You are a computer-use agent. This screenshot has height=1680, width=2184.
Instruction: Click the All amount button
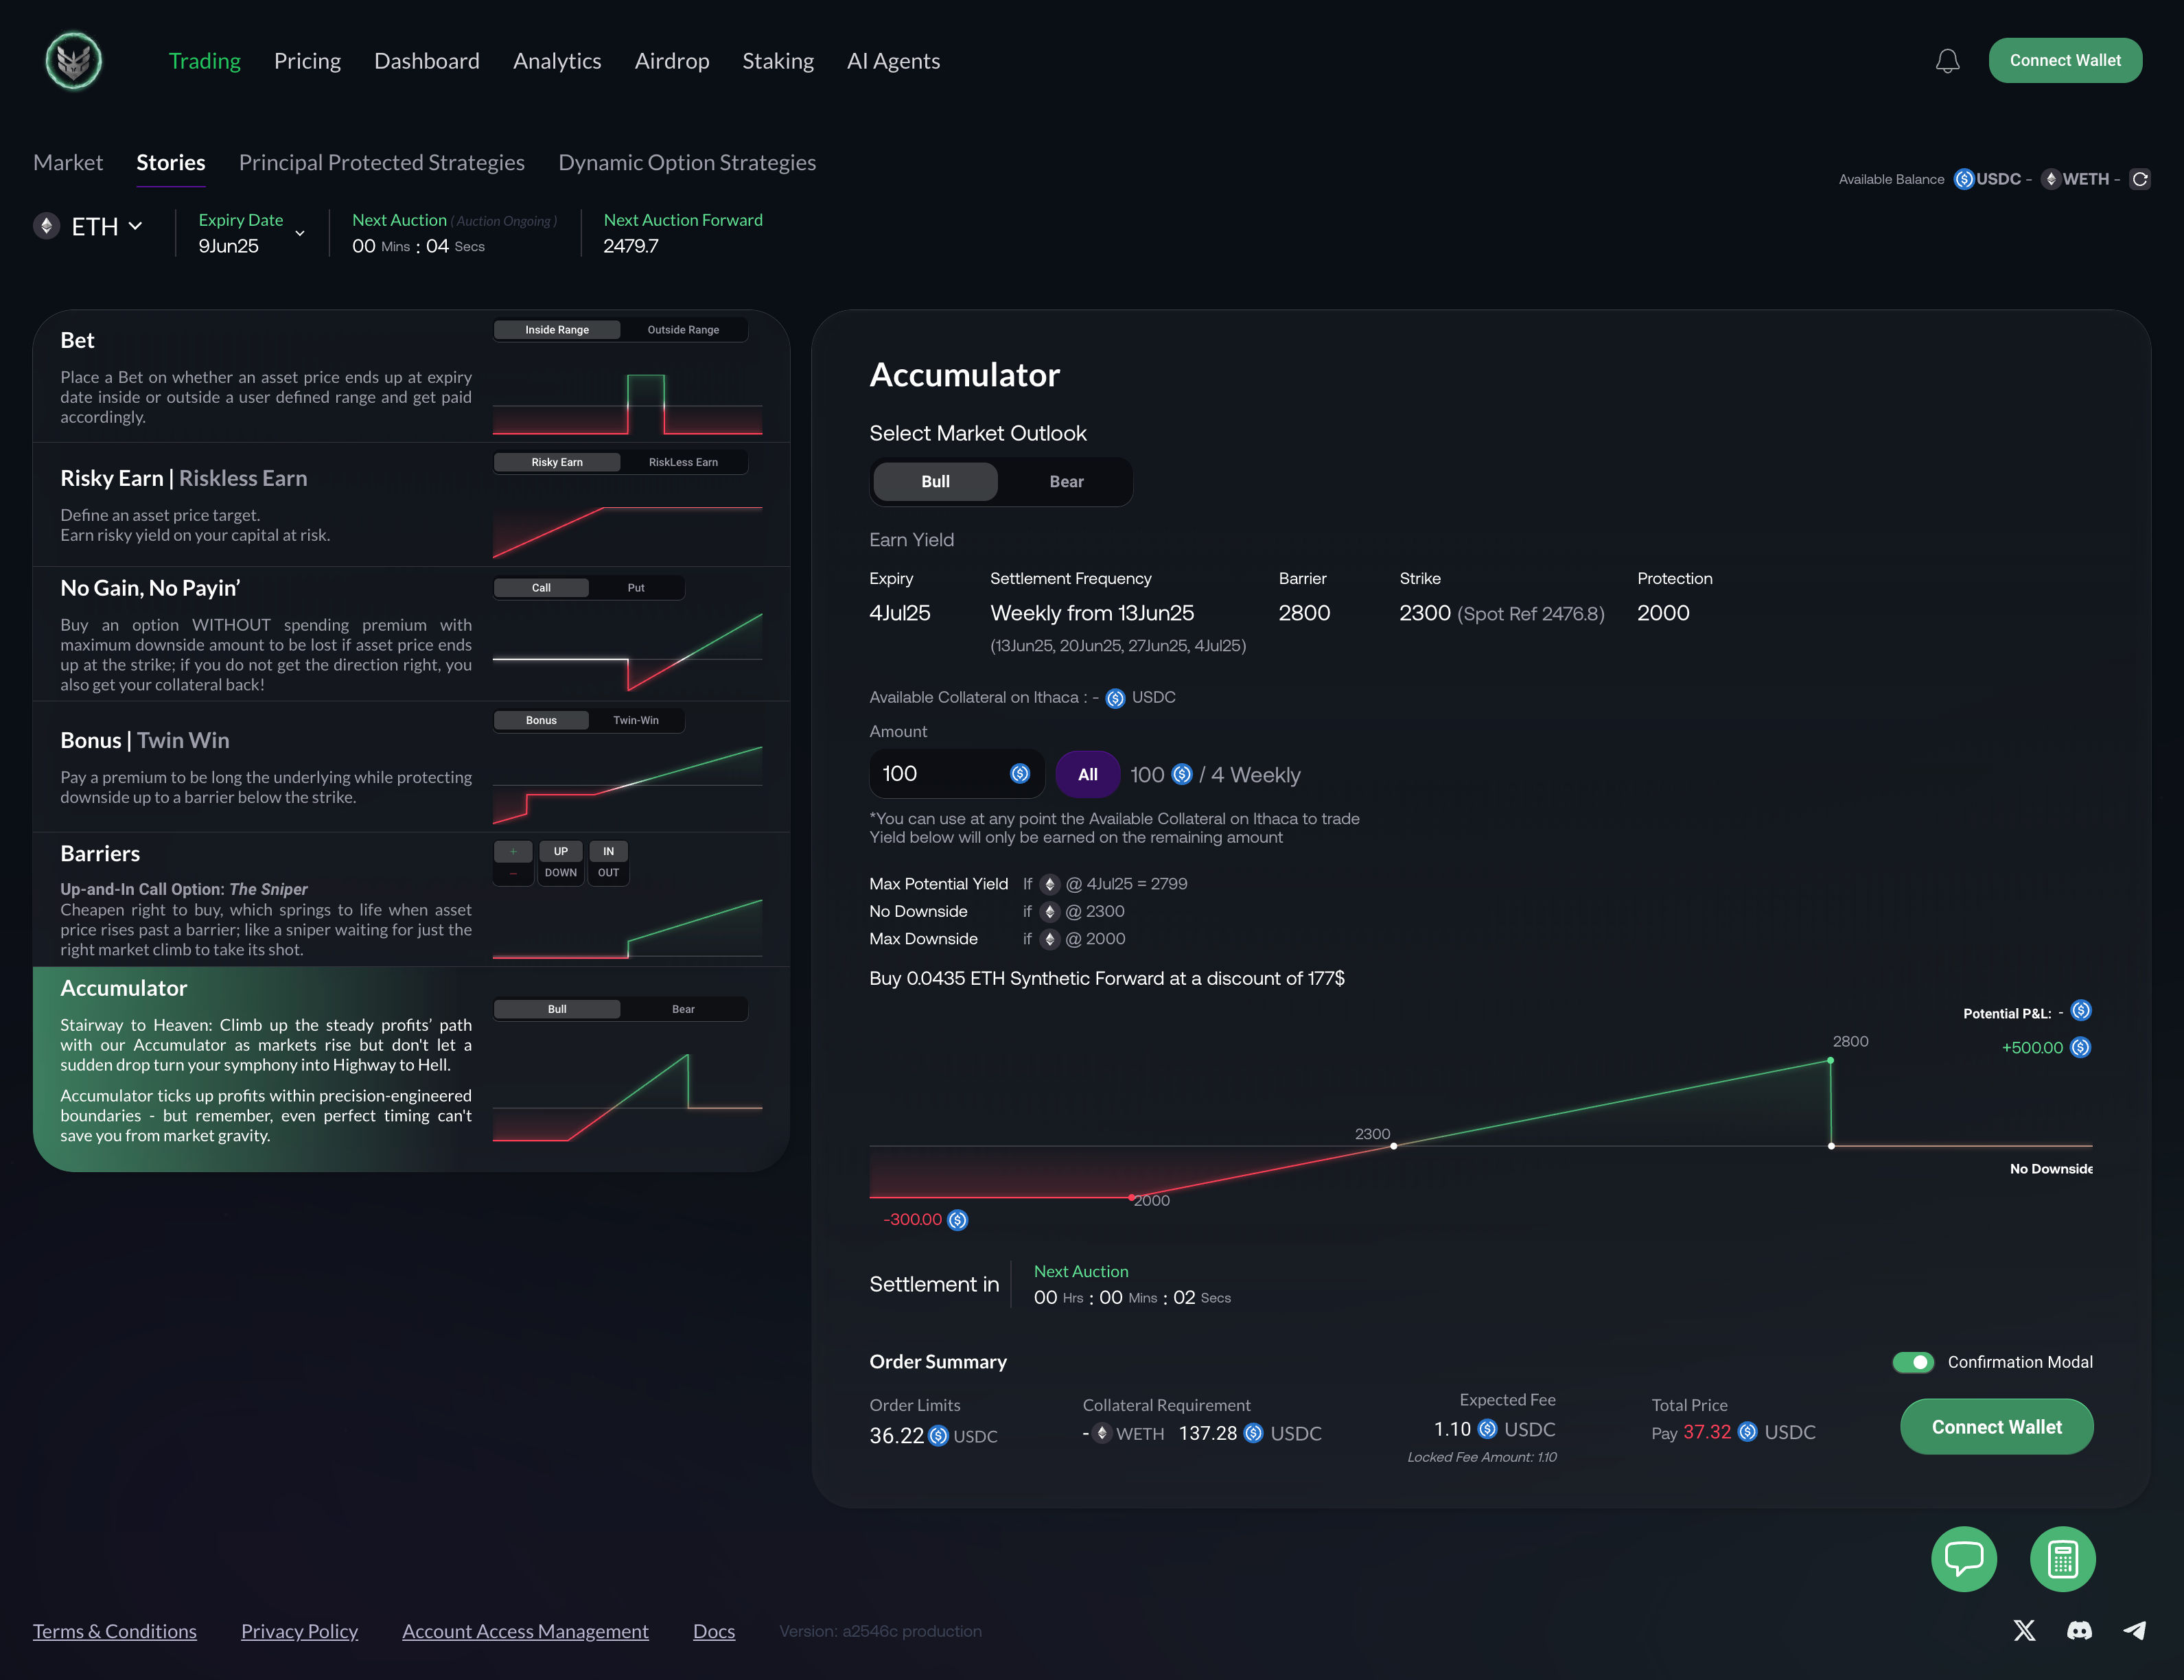(1087, 774)
